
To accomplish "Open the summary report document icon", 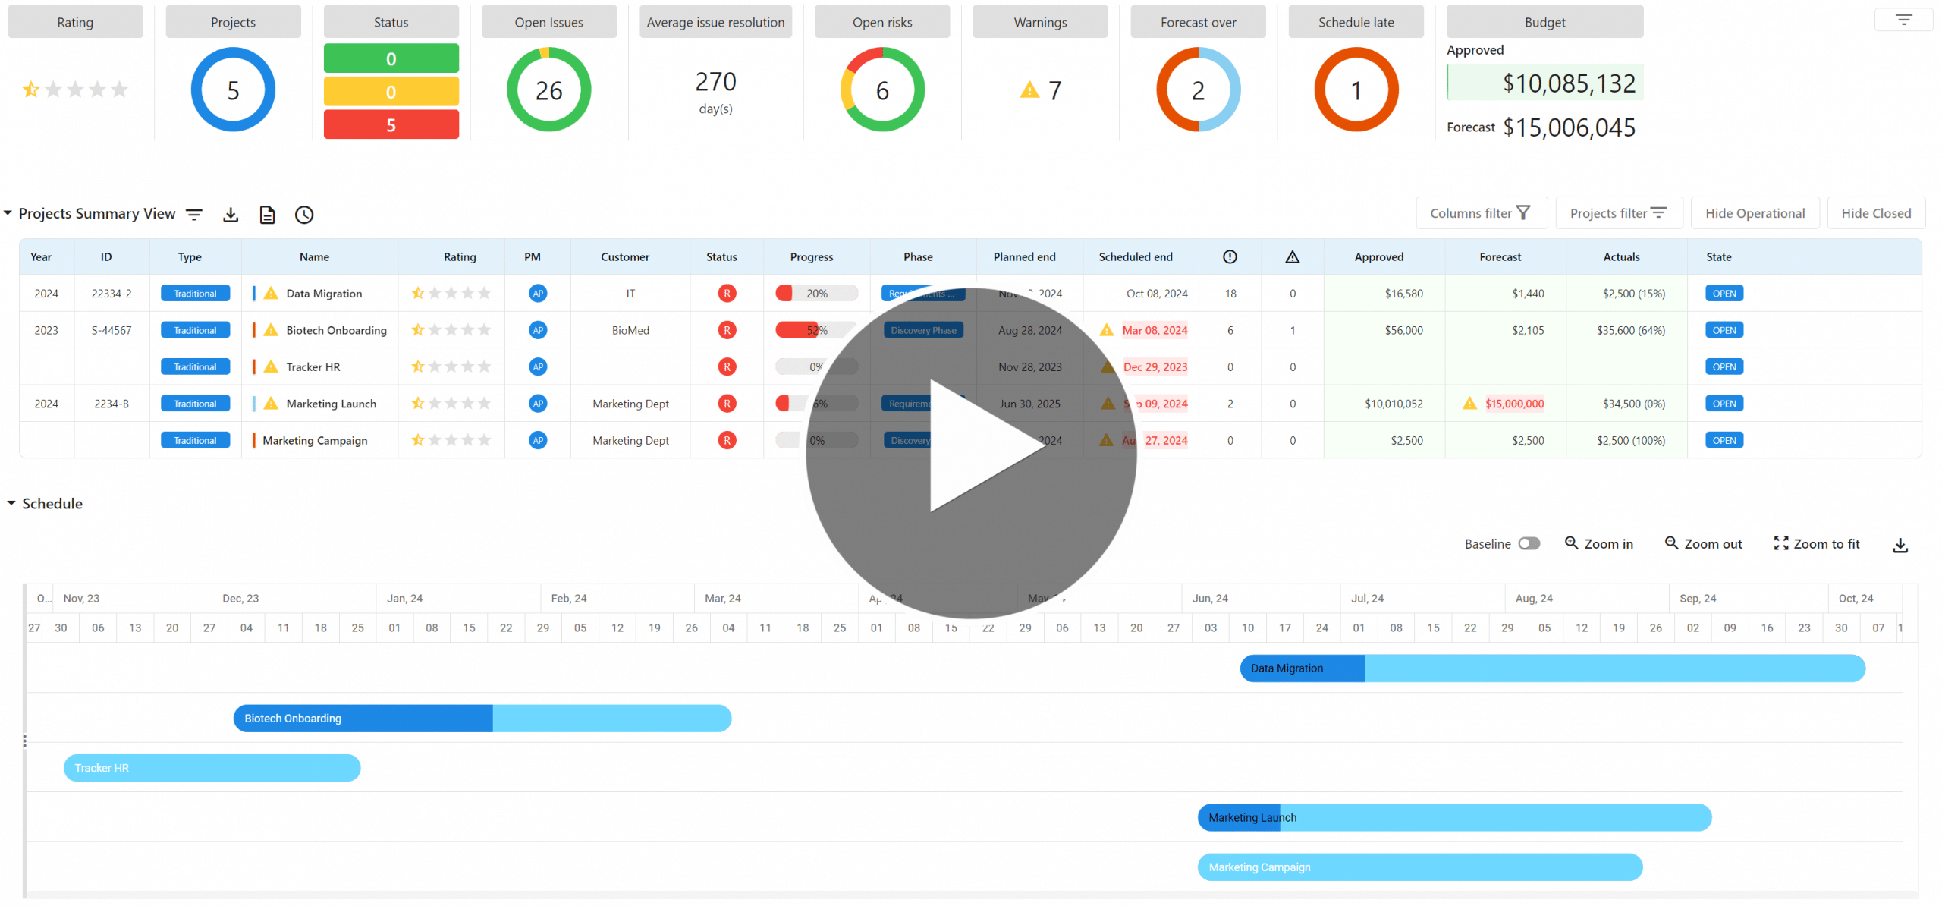I will click(267, 215).
